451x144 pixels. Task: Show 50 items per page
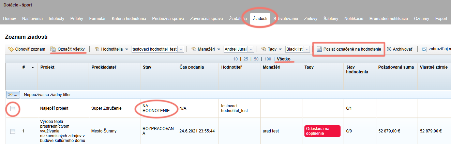pos(257,59)
